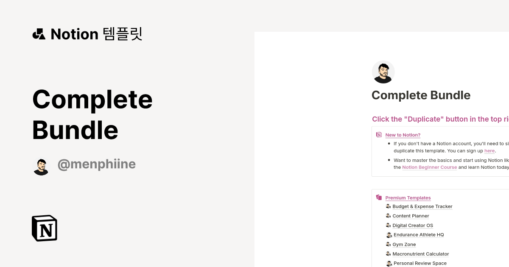Click the avatar icon beside Gym Zone
This screenshot has height=267, width=509.
click(389, 244)
